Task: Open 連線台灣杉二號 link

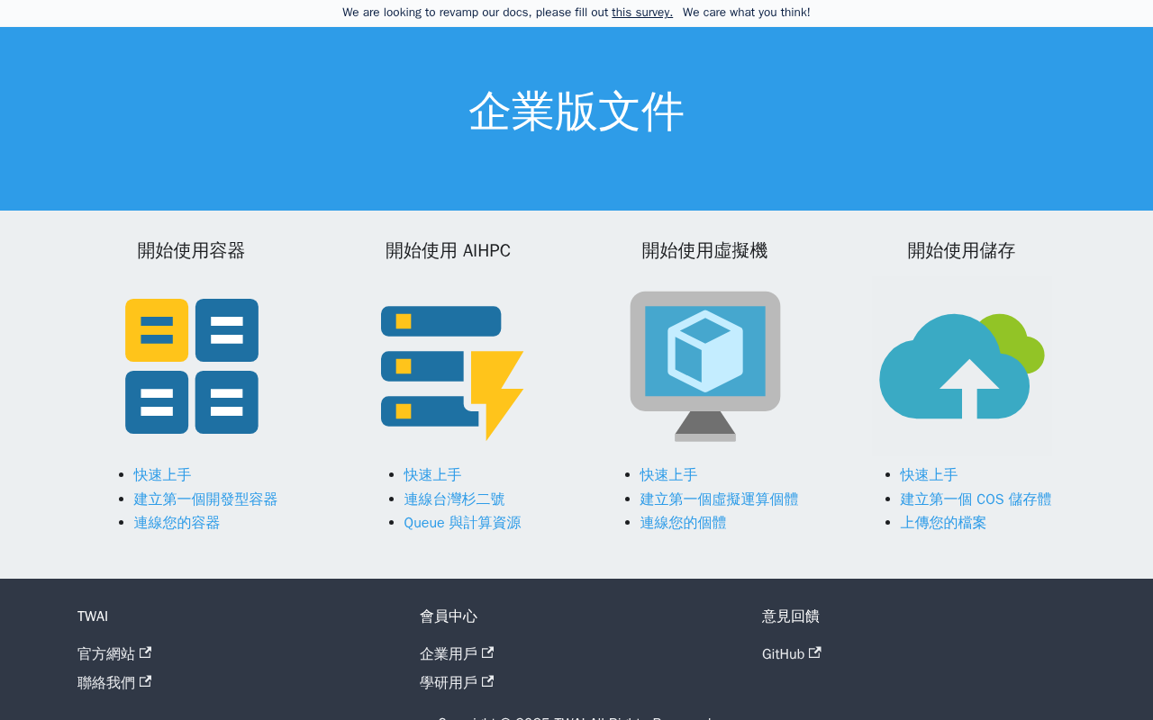Action: [454, 499]
